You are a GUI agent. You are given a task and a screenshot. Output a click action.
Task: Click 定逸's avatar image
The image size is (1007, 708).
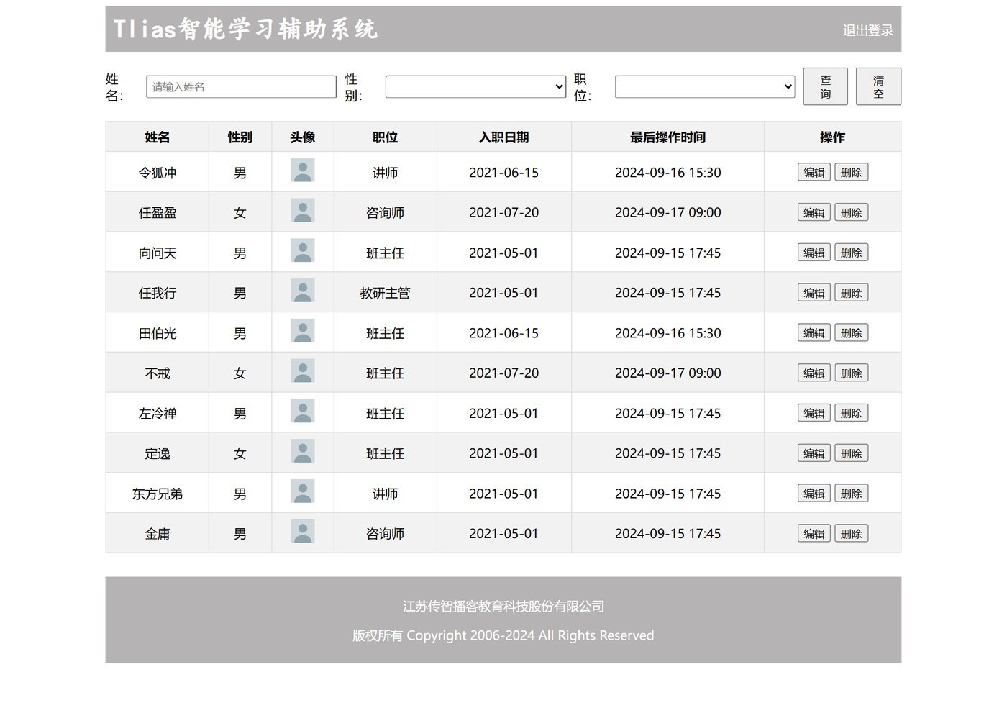pos(303,452)
